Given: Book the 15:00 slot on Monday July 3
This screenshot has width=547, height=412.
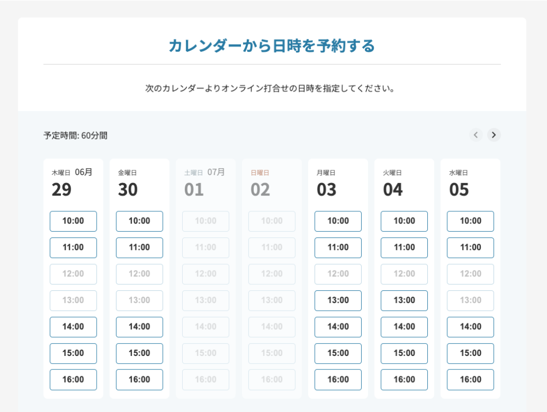Looking at the screenshot, I should (338, 353).
